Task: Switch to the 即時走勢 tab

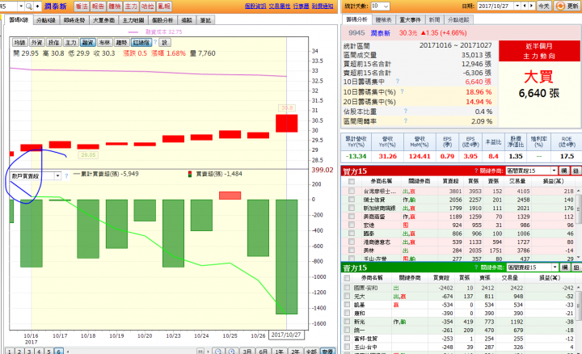Action: [x=74, y=20]
